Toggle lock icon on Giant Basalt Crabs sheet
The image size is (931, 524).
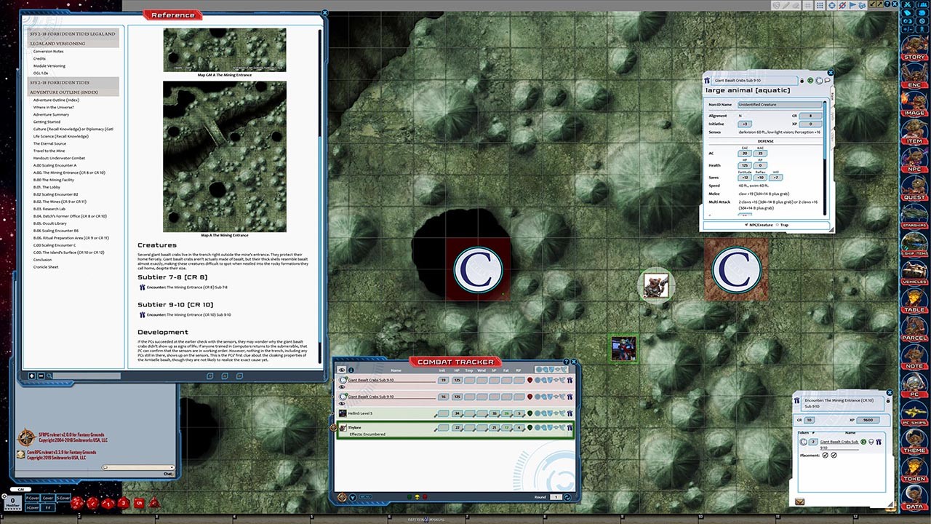(802, 81)
